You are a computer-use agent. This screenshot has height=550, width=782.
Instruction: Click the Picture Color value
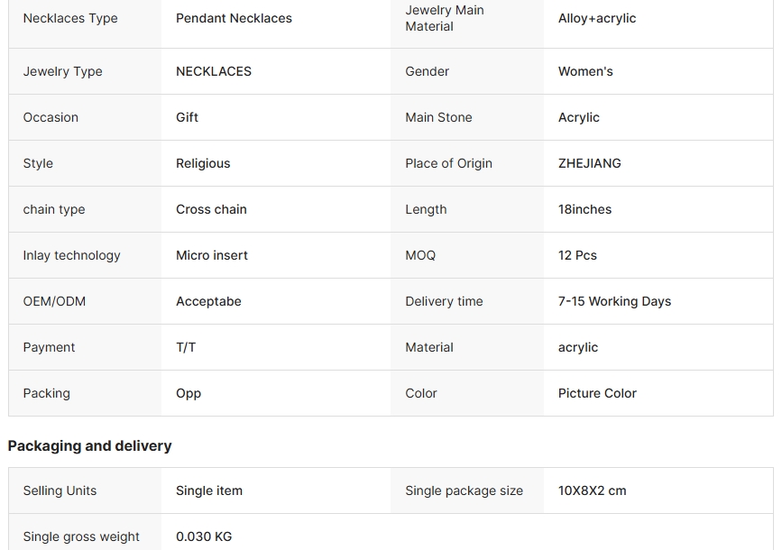coord(597,393)
